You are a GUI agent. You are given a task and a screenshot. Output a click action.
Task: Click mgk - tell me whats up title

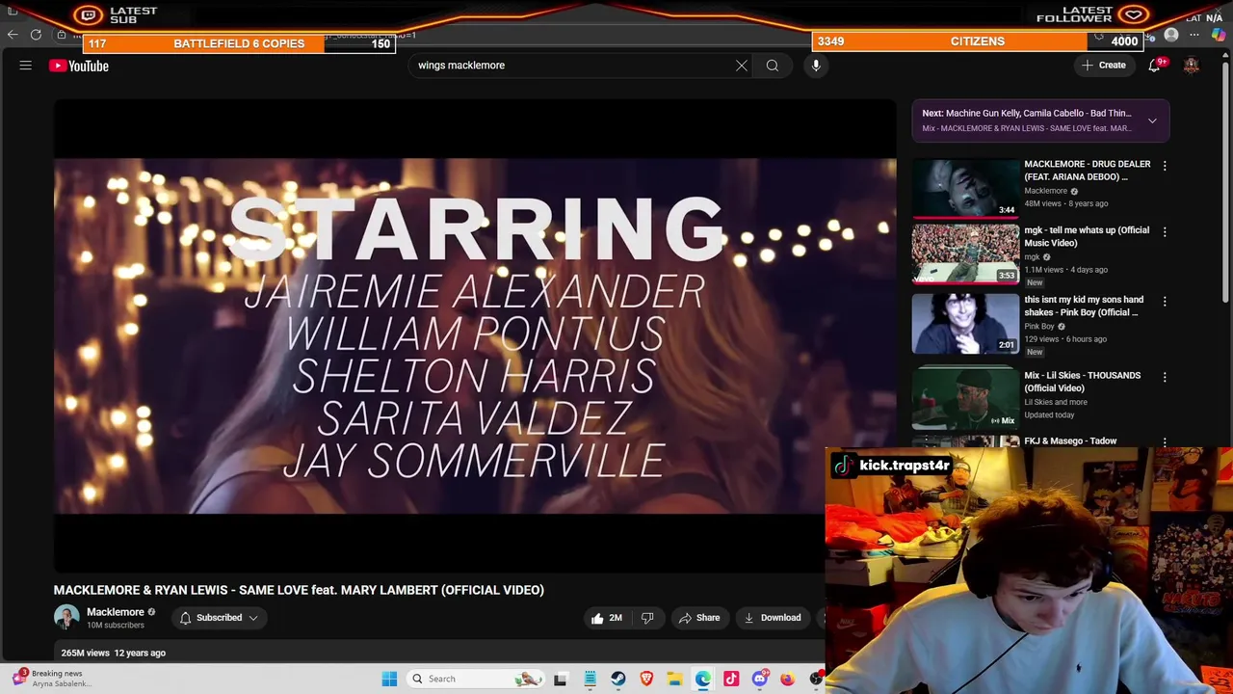tap(1087, 236)
